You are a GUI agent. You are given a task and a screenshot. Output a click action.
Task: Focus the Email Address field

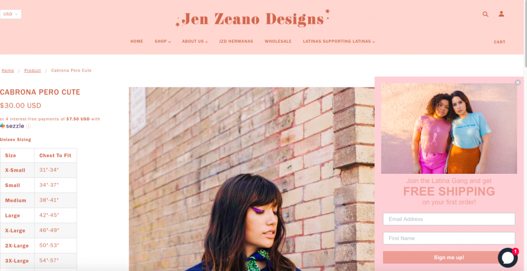point(449,219)
